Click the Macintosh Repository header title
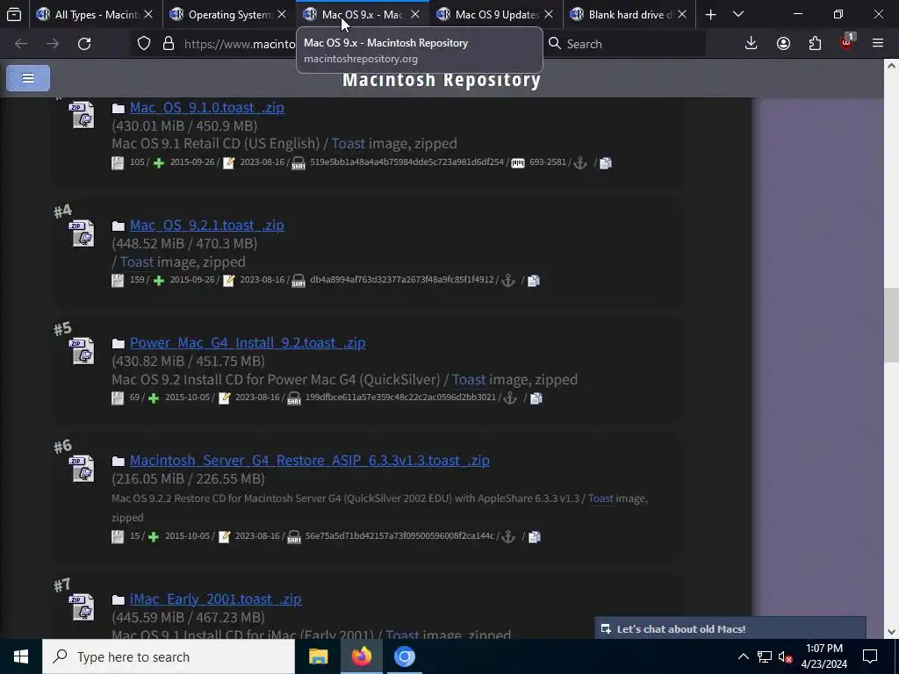Viewport: 899px width, 674px height. [x=442, y=80]
